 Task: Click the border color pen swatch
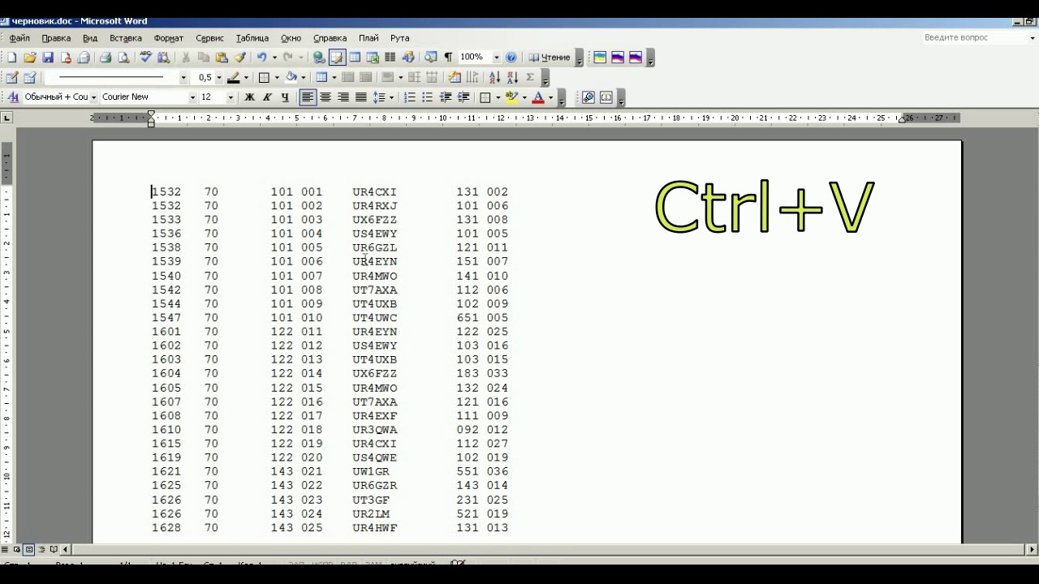[x=234, y=78]
